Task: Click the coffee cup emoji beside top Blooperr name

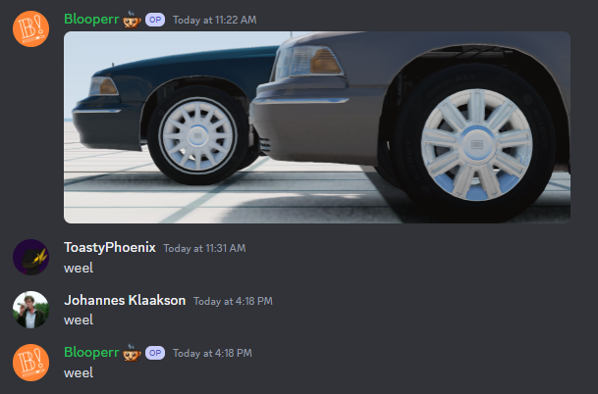Action: [132, 20]
